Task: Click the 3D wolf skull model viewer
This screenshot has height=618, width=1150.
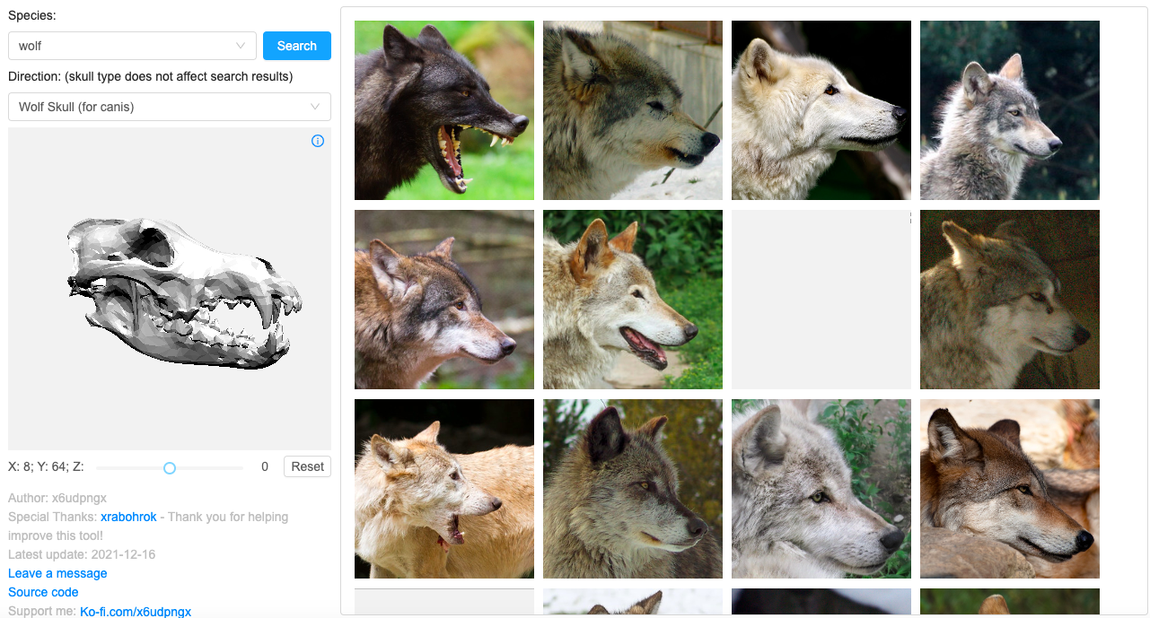Action: (170, 289)
